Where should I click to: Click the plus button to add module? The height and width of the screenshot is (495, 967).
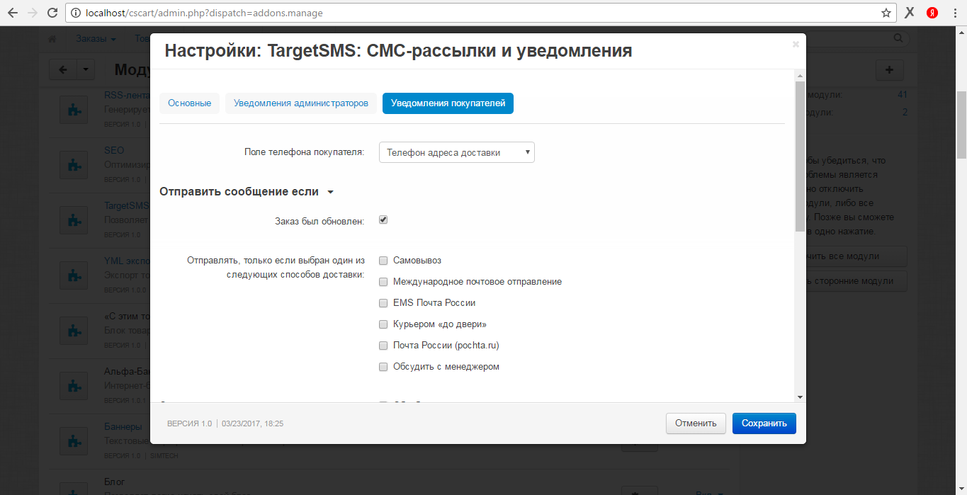point(890,69)
